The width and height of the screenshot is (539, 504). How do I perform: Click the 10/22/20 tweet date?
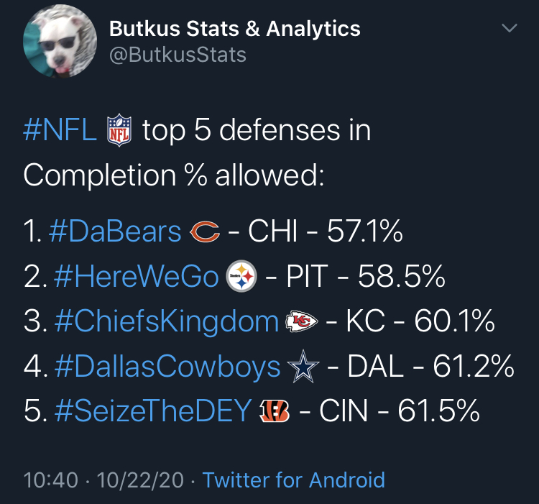(141, 480)
